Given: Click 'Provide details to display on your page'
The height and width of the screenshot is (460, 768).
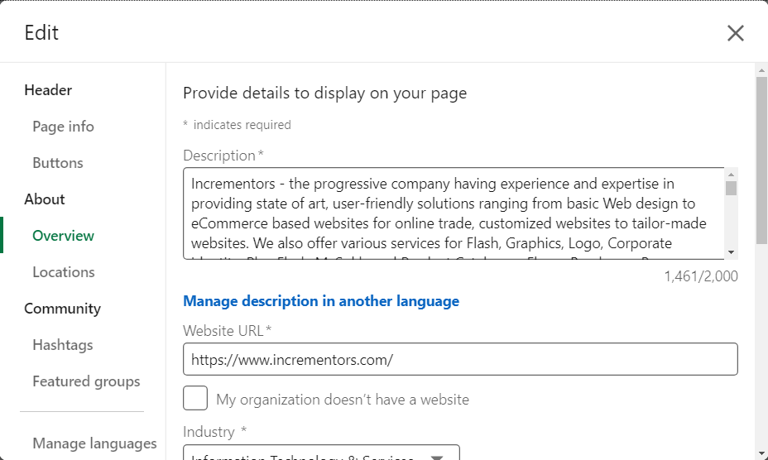Looking at the screenshot, I should tap(324, 93).
